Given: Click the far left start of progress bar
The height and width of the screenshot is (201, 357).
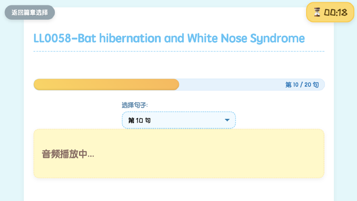Looking at the screenshot, I should [x=36, y=84].
